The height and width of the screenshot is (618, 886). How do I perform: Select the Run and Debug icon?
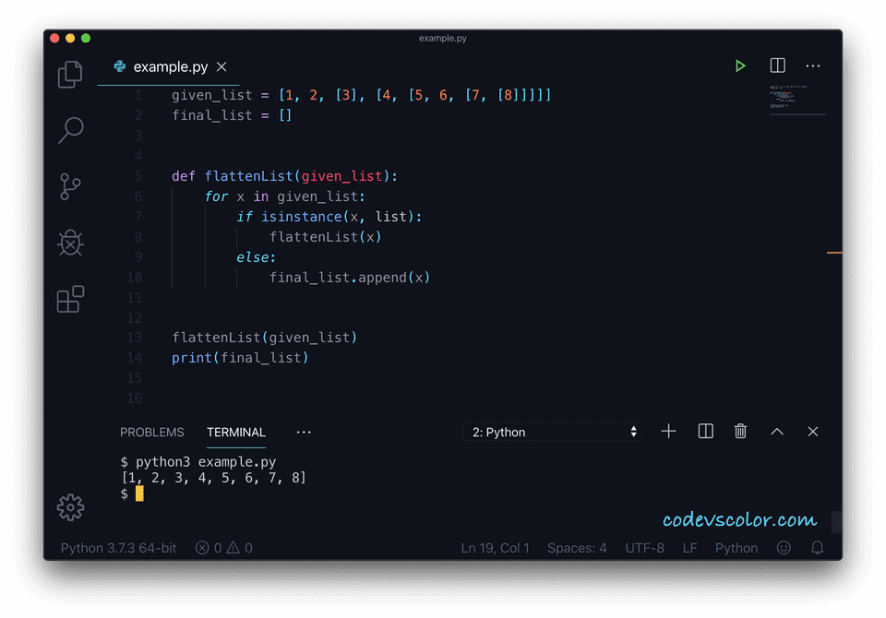click(70, 244)
